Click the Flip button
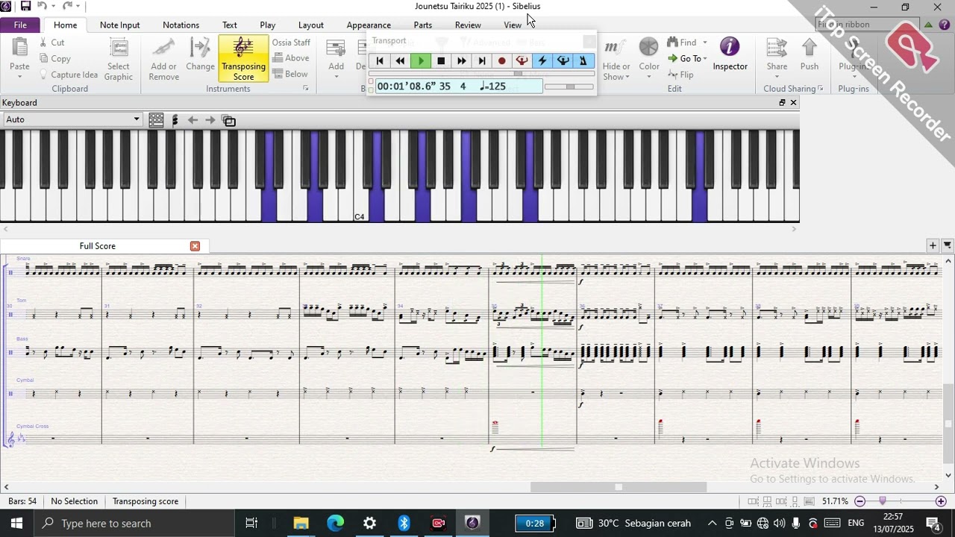 point(680,75)
